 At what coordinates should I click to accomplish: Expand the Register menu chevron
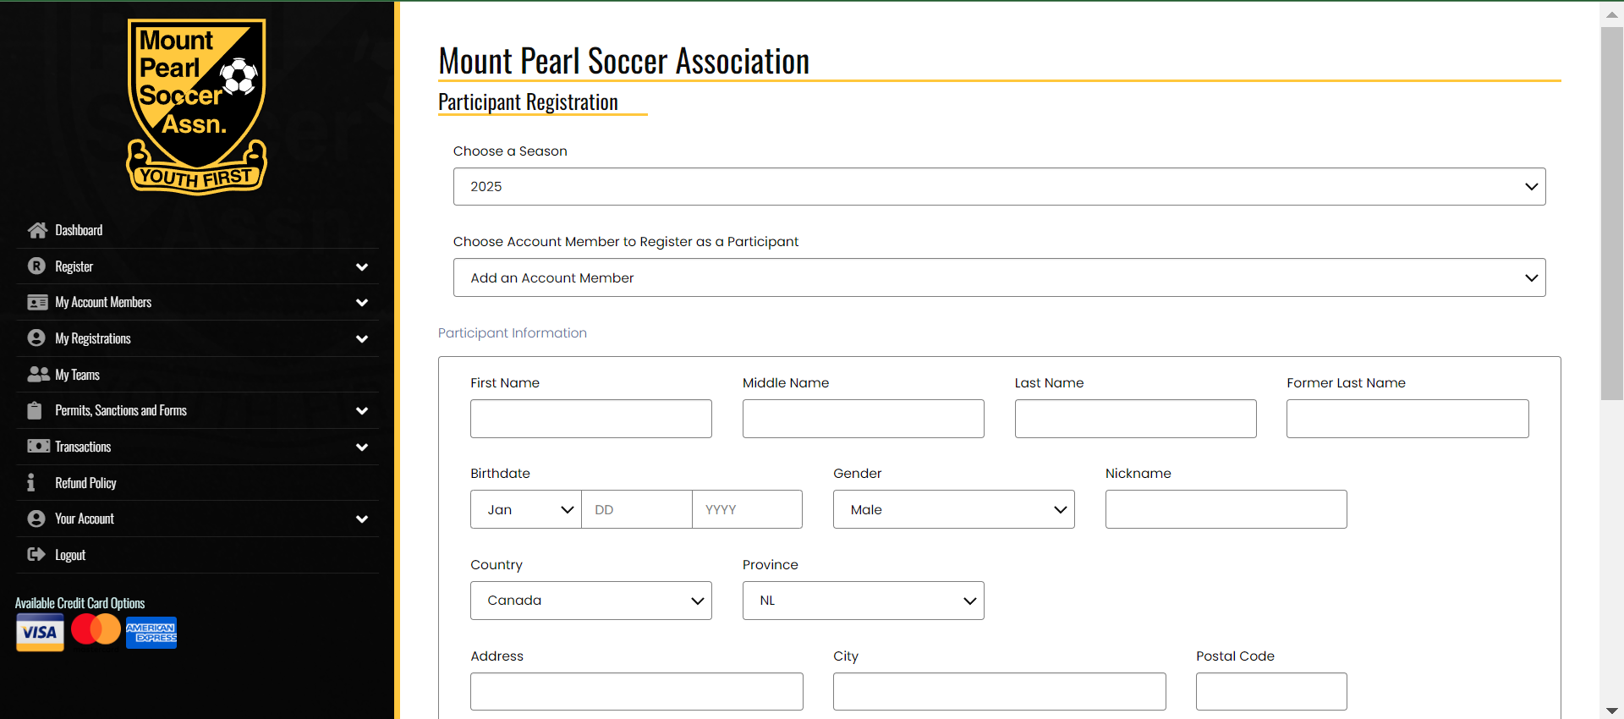point(362,266)
